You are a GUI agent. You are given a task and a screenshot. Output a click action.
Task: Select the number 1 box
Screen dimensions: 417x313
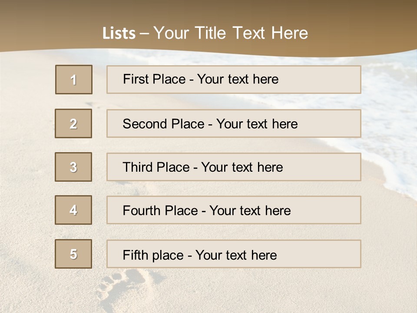tap(74, 80)
